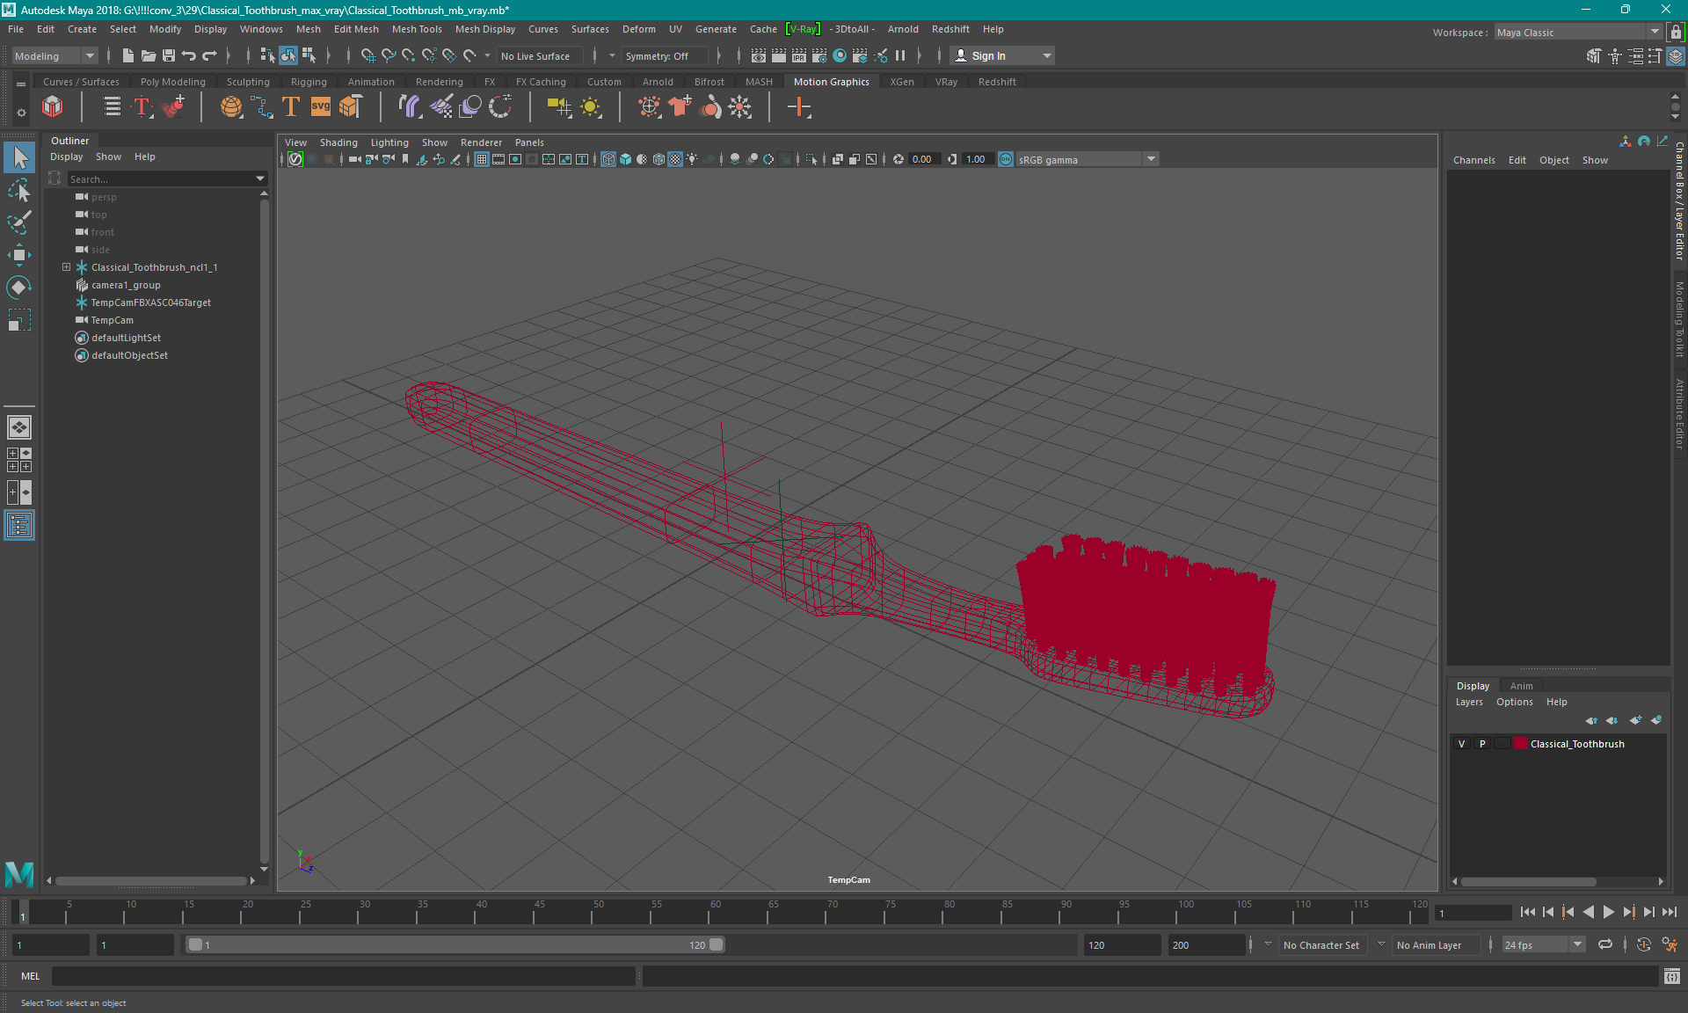Screen dimensions: 1688x1013
Task: Expand Classical_Toothbrush_ncl1_1 in Outliner
Action: click(x=66, y=267)
